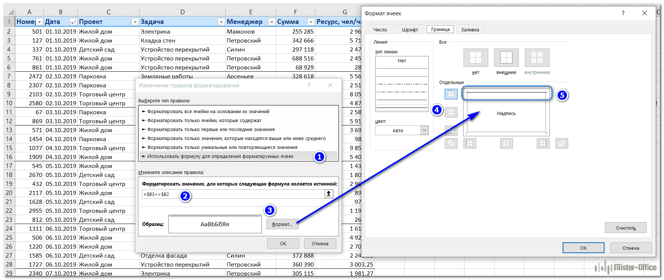Screen dimensions: 664x280
Task: Open the Задача column filter dropdown
Action: (221, 22)
